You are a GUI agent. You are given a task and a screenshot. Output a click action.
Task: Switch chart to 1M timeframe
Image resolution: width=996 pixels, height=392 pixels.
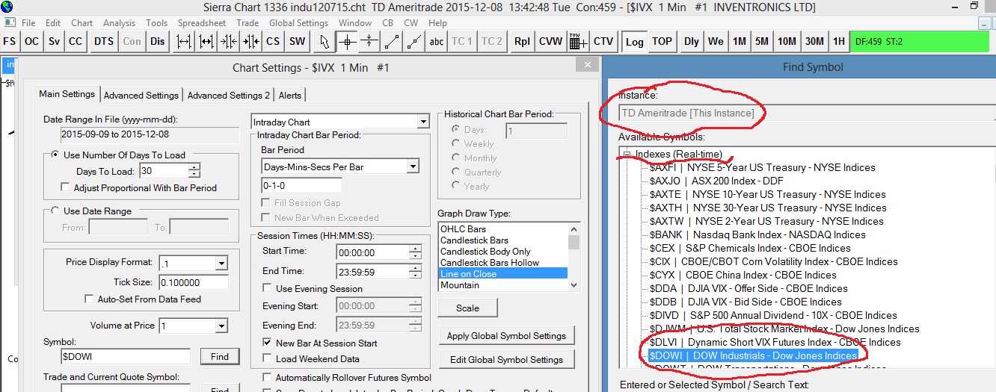pos(739,41)
